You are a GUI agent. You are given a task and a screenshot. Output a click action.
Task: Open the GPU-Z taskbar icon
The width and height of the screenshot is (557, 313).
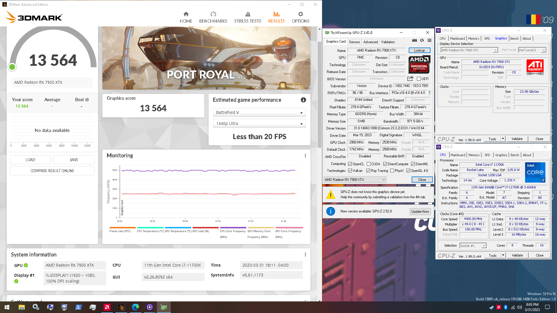(x=164, y=307)
